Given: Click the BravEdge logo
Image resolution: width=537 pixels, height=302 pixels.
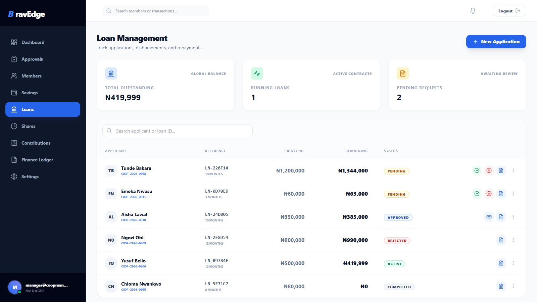Looking at the screenshot, I should [27, 14].
